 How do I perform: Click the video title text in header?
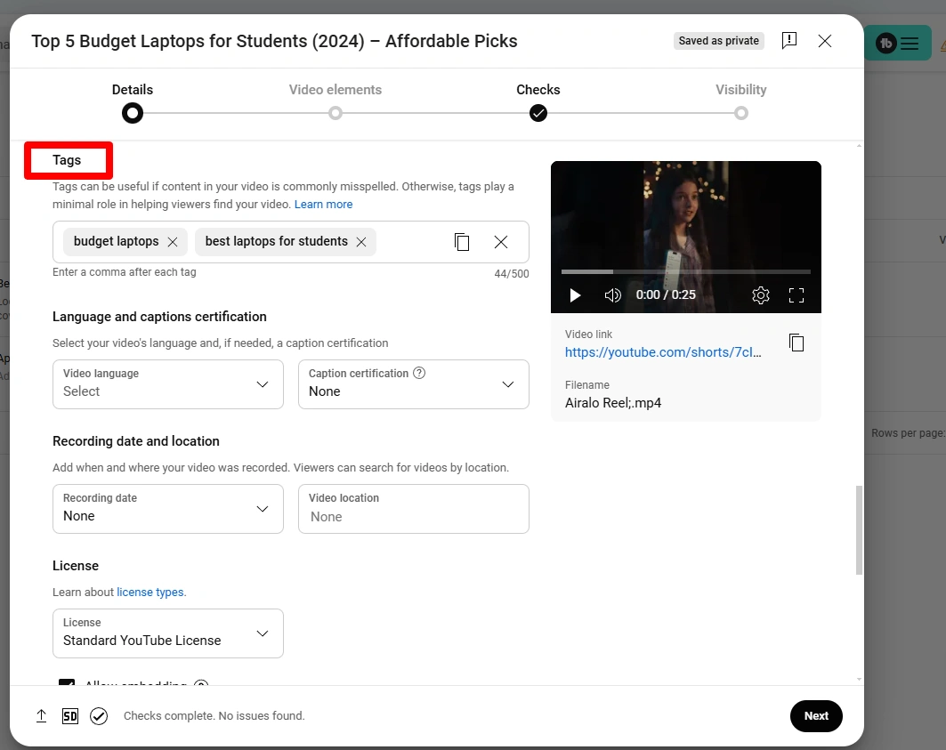[x=274, y=41]
